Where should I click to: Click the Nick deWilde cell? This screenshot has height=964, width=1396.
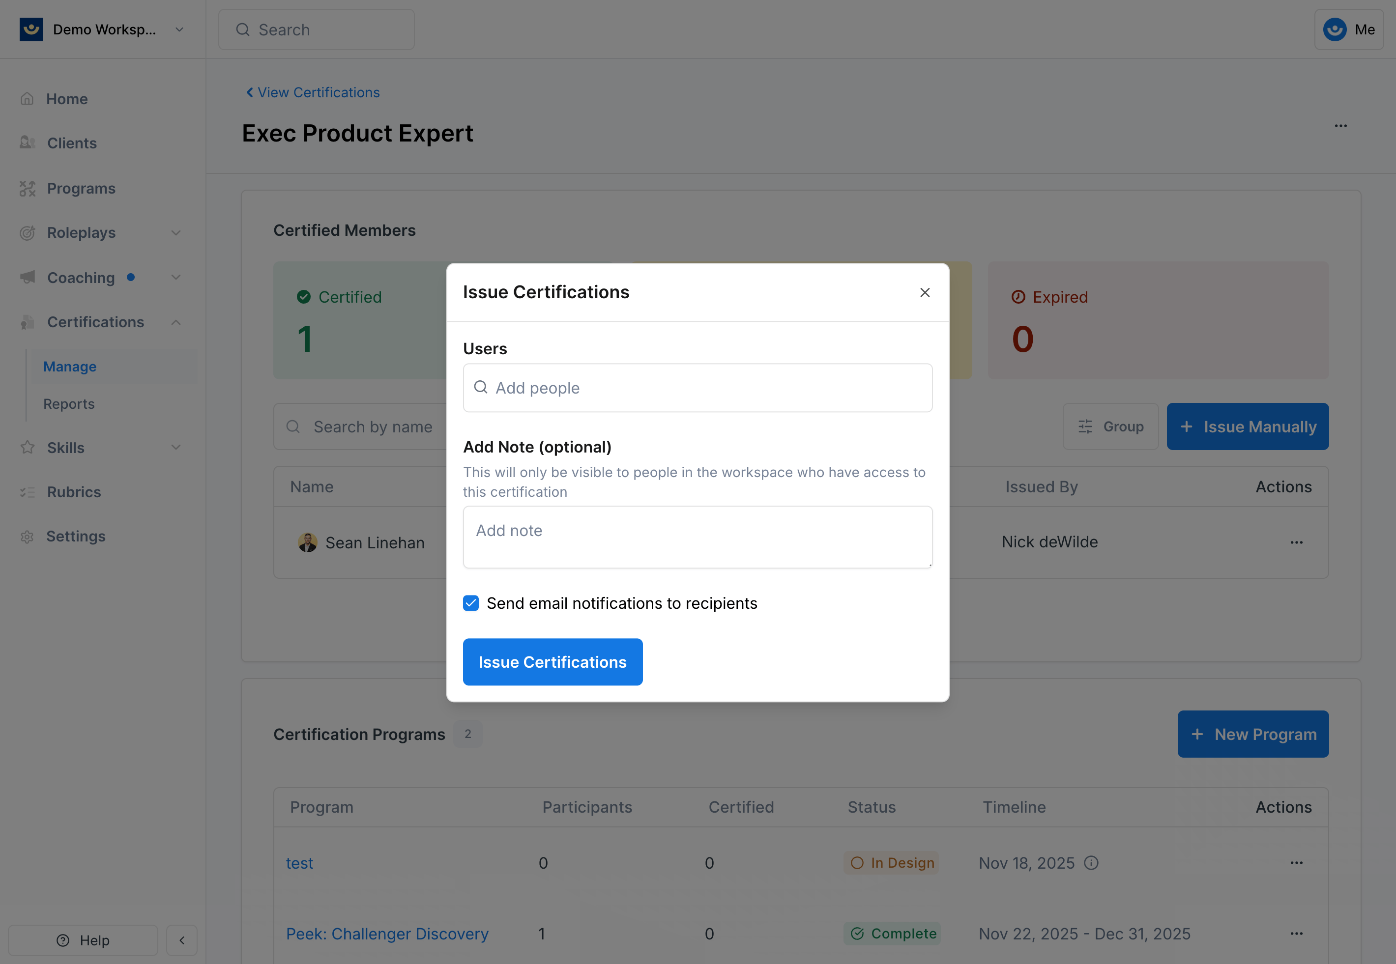1049,542
